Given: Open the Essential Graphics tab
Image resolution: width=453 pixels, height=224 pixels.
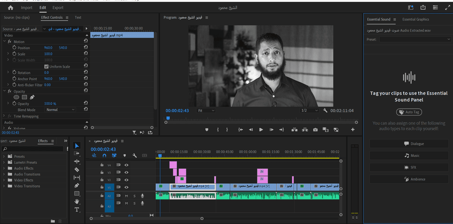Looking at the screenshot, I should click(x=415, y=19).
